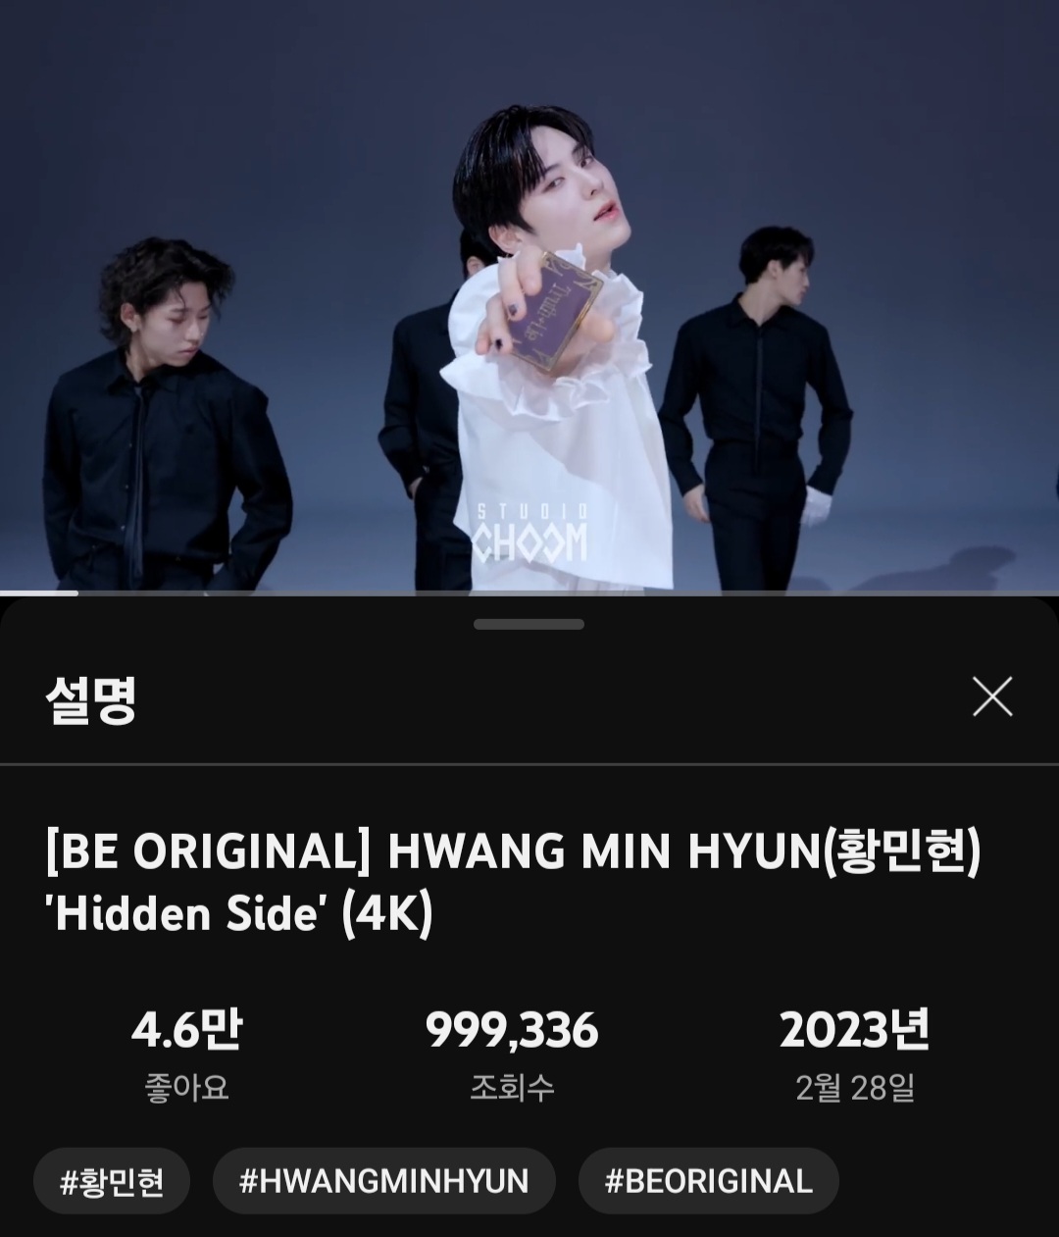Close the description panel with X icon
Screen dimensions: 1059x1237
coord(992,696)
